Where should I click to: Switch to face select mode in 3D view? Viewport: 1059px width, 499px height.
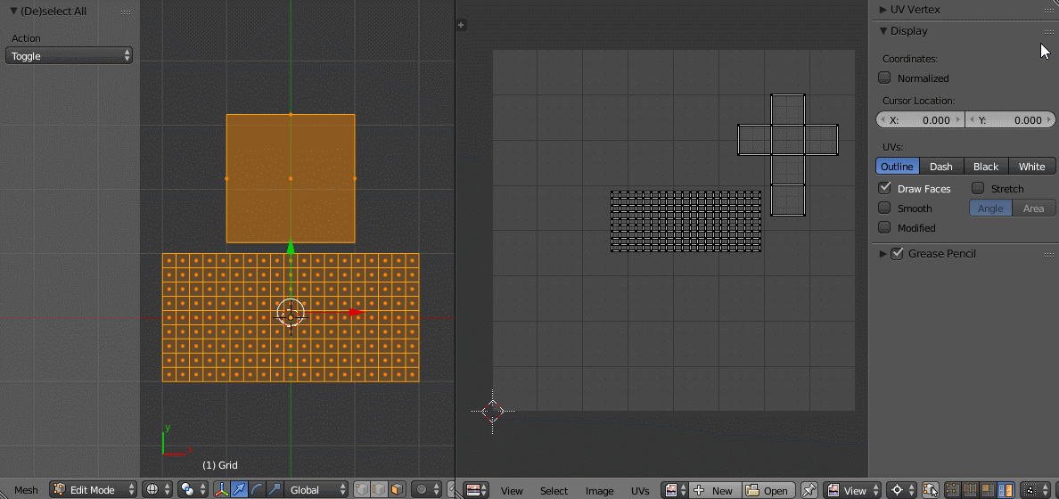397,490
